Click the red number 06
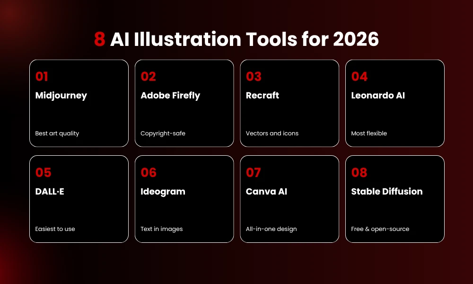 coord(149,172)
